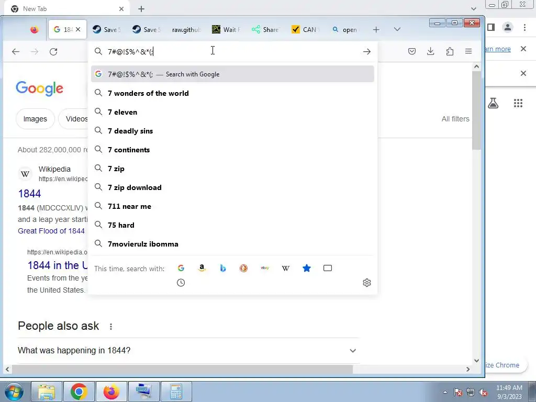This screenshot has height=402, width=536.
Task: Open new tab in Firefox
Action: 376,30
